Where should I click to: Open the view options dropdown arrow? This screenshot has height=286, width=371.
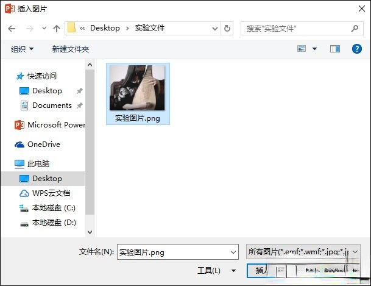point(314,49)
